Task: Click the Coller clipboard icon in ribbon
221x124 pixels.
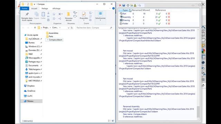Action: click(43, 14)
